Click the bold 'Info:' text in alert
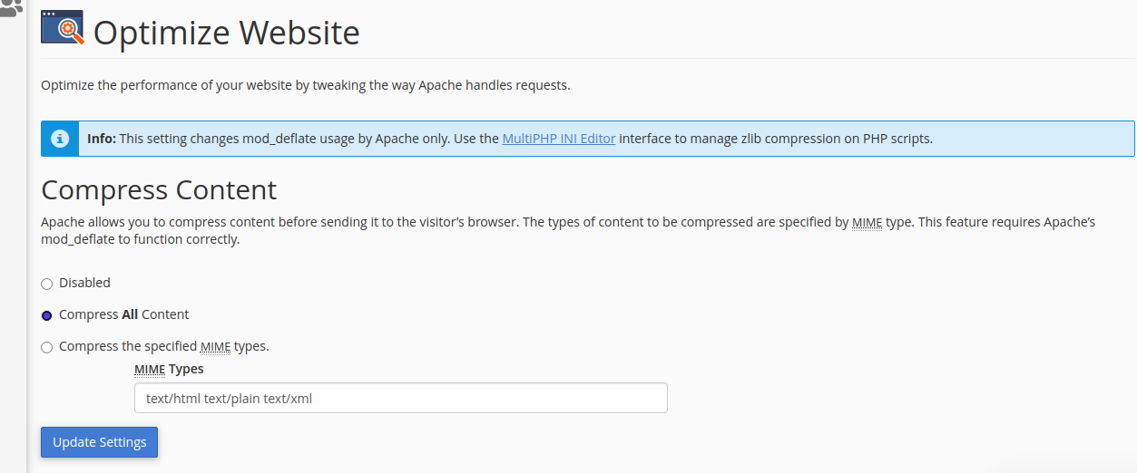 [x=102, y=139]
